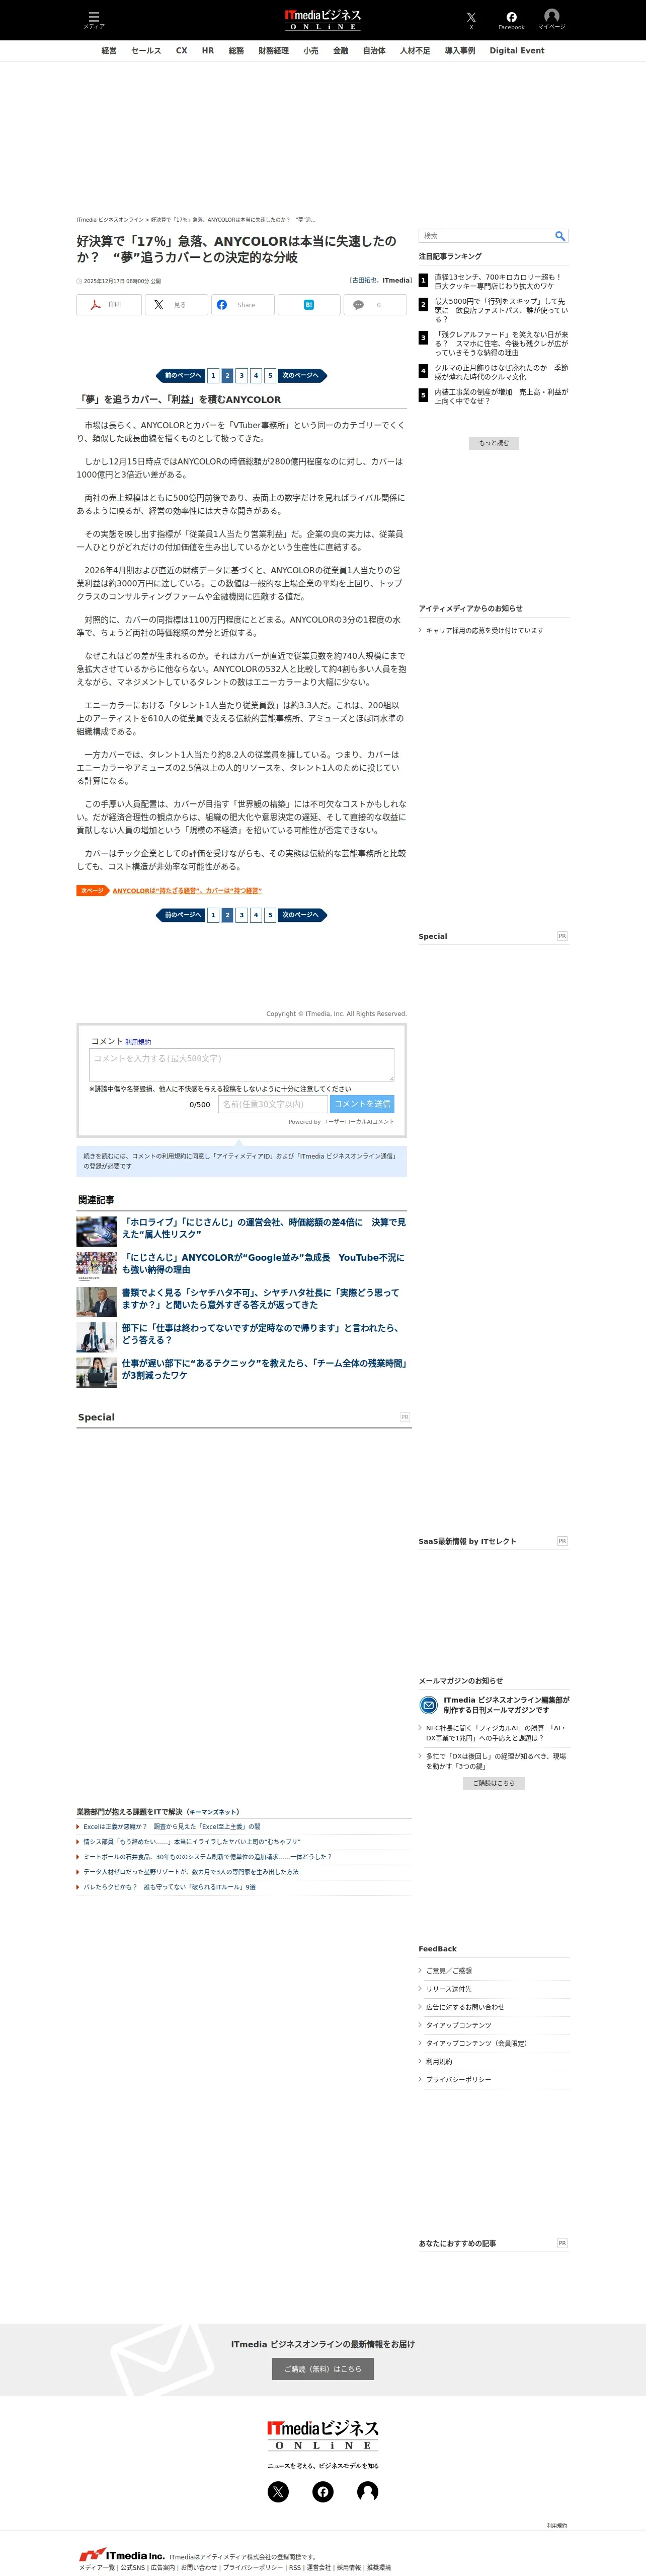
Task: Click footer Facebook circle icon
Action: (x=322, y=2491)
